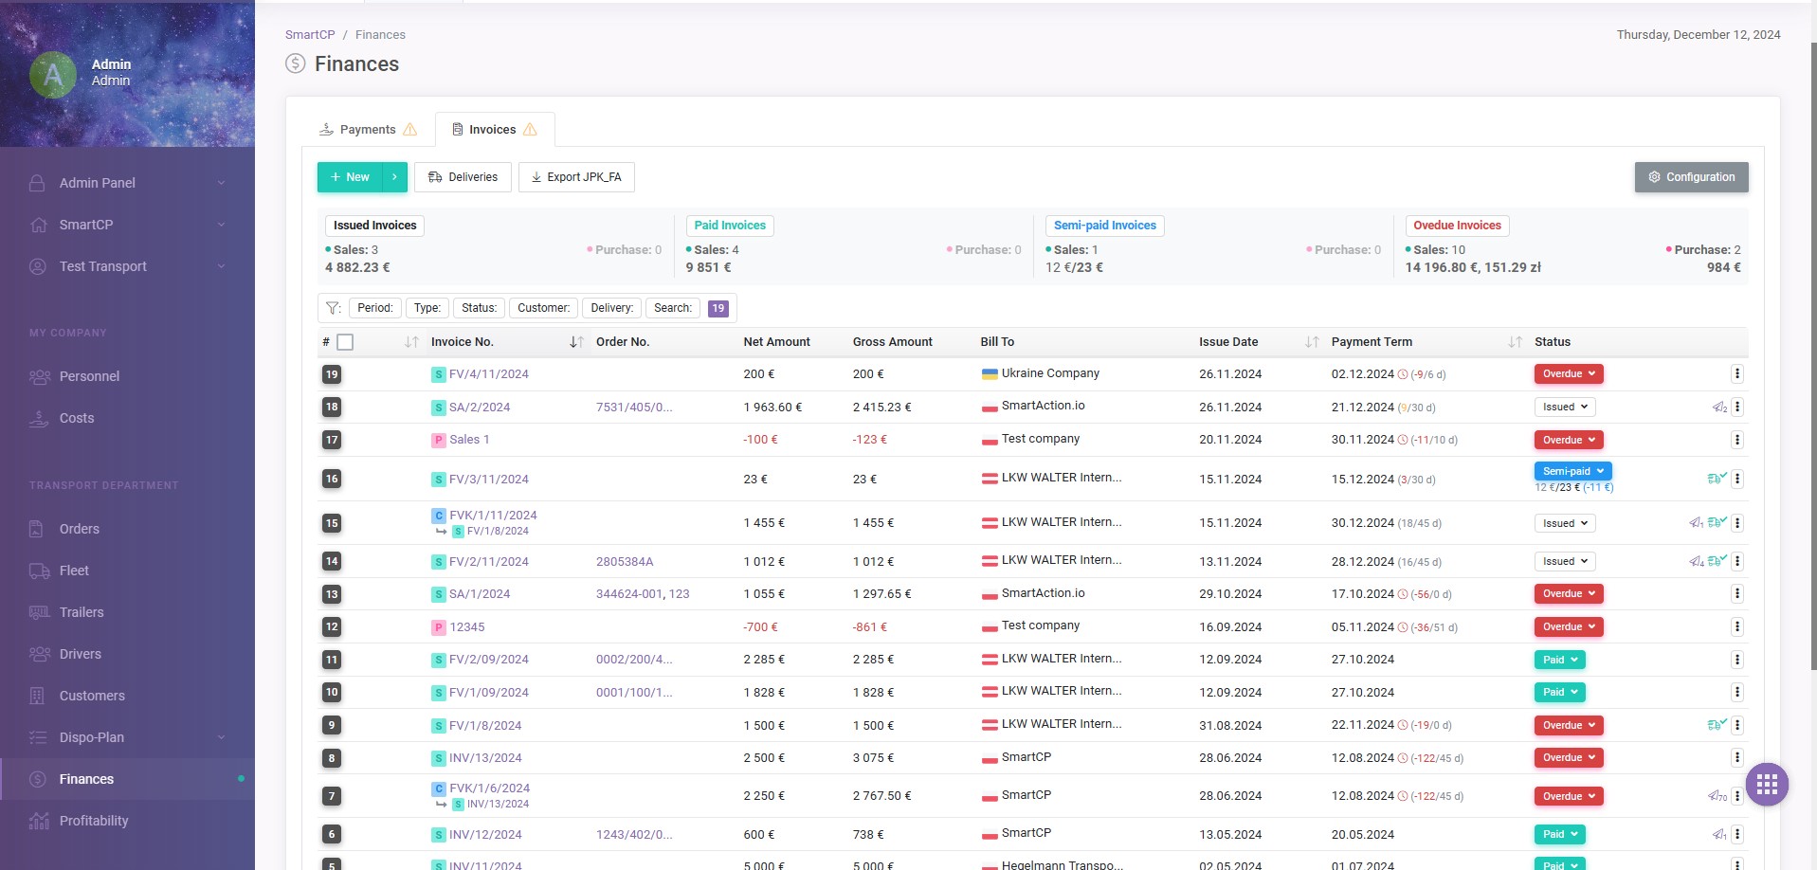1817x870 pixels.
Task: Toggle the select-all invoices checkbox
Action: tap(345, 342)
